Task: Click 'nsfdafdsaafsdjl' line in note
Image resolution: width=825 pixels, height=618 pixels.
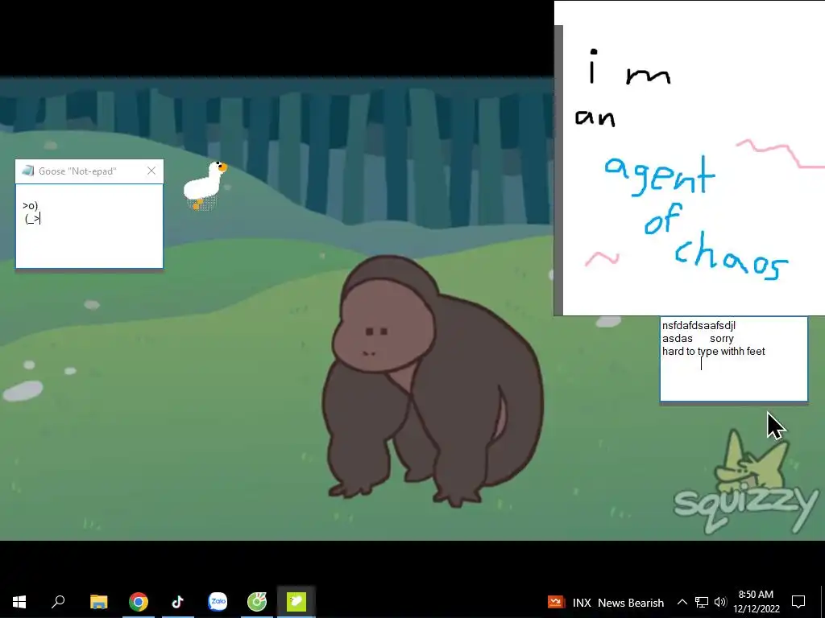Action: click(x=699, y=326)
